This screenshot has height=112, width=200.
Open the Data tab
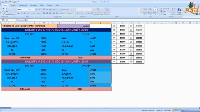[42, 5]
